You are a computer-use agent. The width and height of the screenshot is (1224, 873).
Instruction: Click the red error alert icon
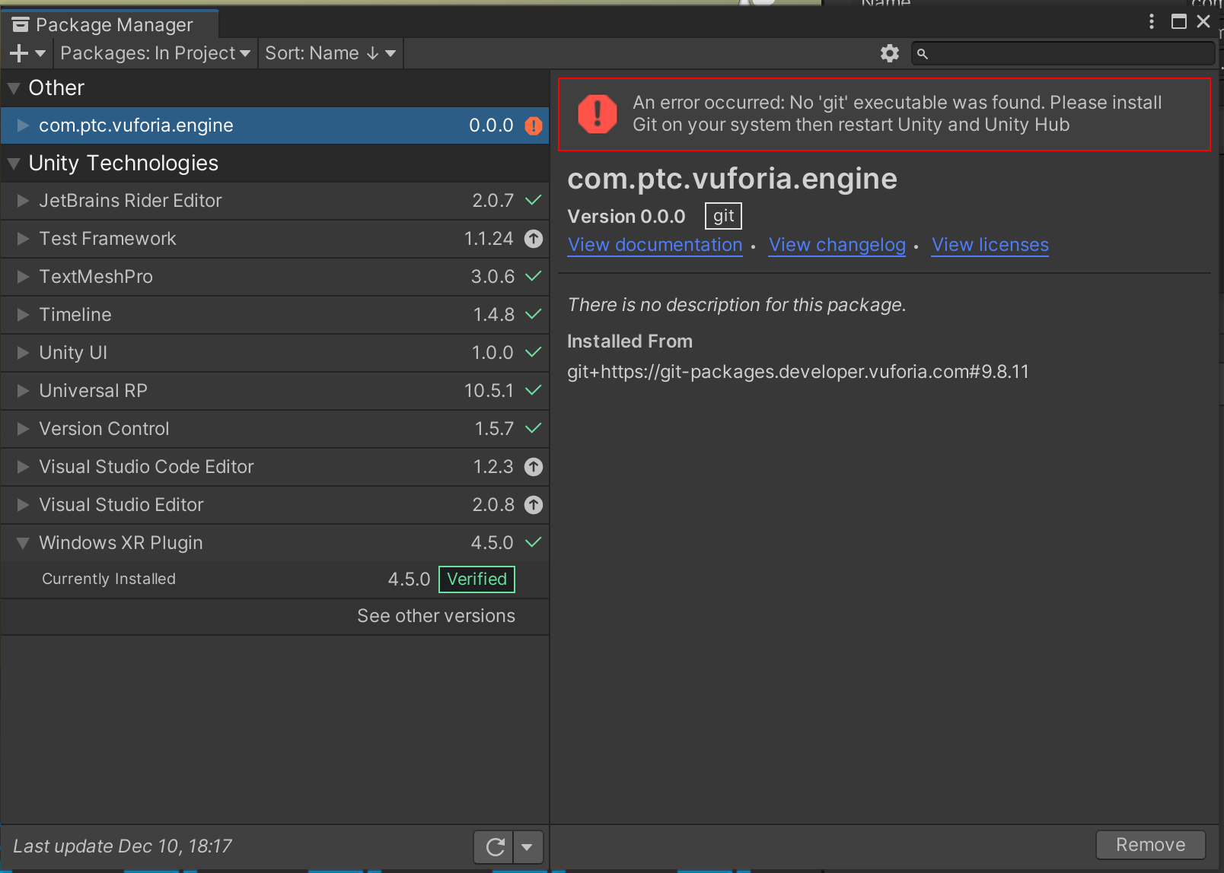[x=598, y=114]
